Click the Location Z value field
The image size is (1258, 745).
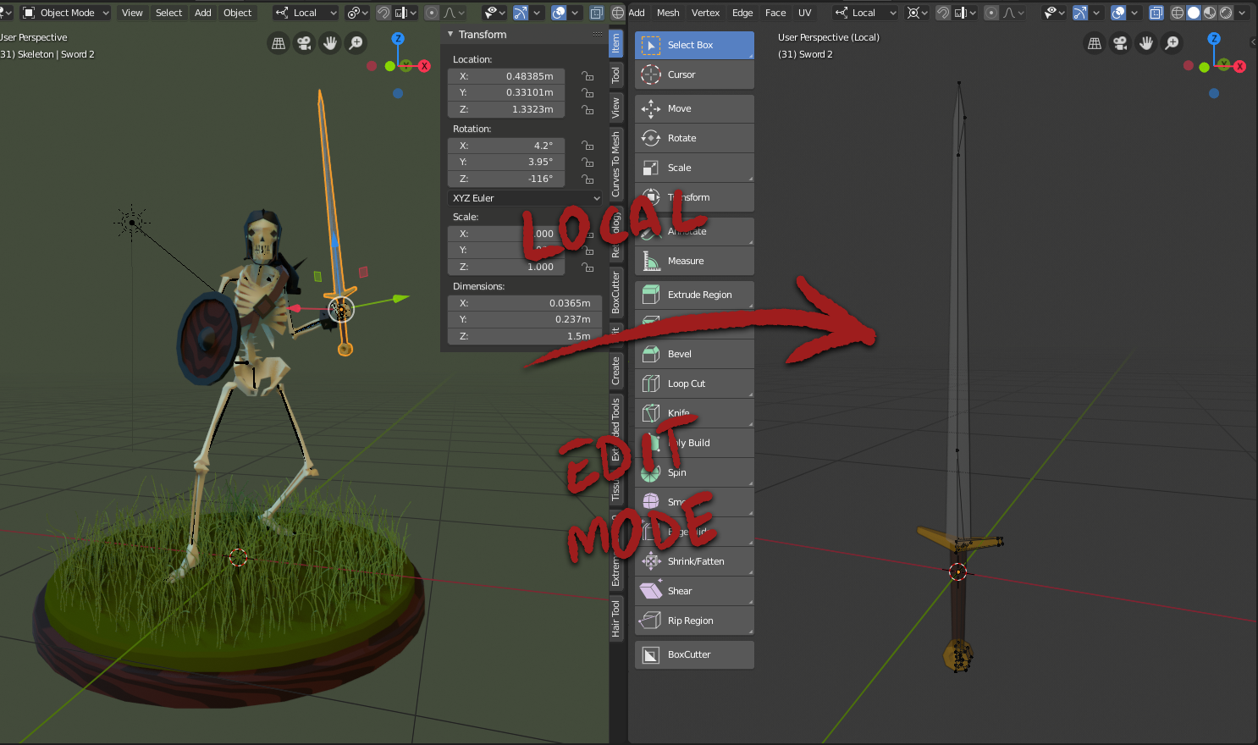tap(506, 109)
